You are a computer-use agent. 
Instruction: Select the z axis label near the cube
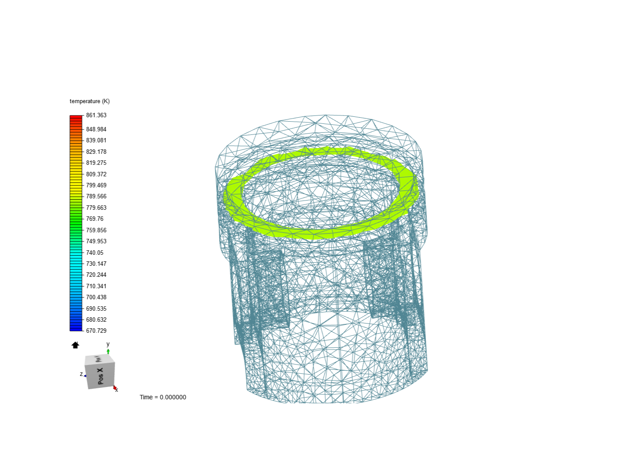tap(81, 374)
